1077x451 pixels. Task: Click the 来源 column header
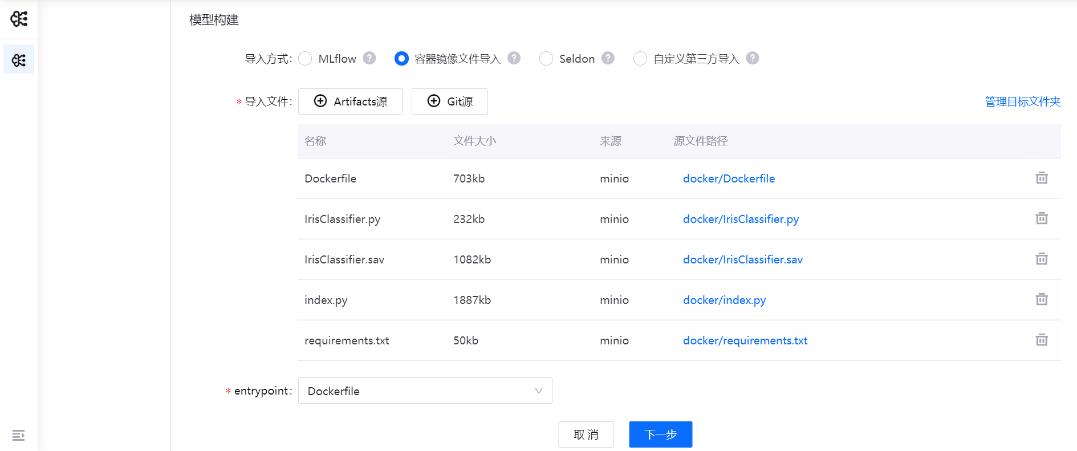click(611, 141)
